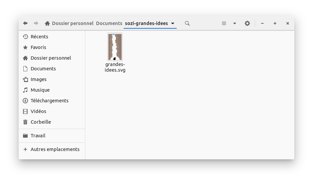This screenshot has width=313, height=180.
Task: Open Documents in the sidebar
Action: point(52,69)
